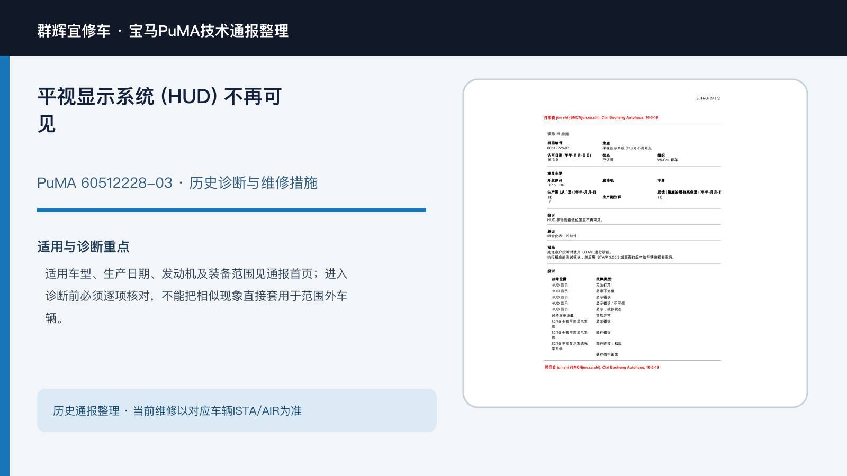Select the main heading 平视显示系统 (HUD) 不再可见
847x476 pixels.
tap(159, 110)
